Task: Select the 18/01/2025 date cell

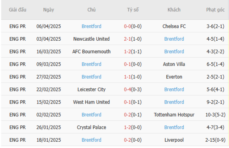Action: 49,140
